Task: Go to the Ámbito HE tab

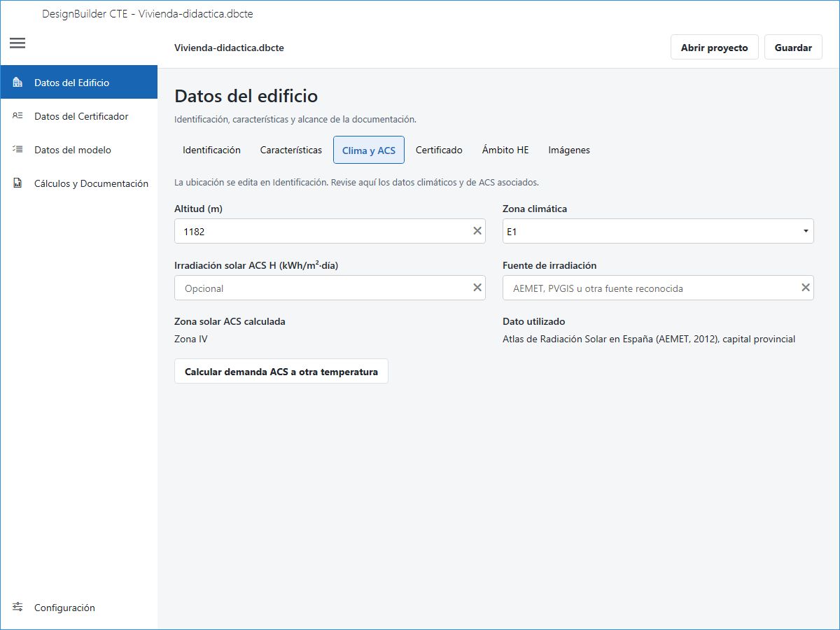Action: (x=505, y=150)
